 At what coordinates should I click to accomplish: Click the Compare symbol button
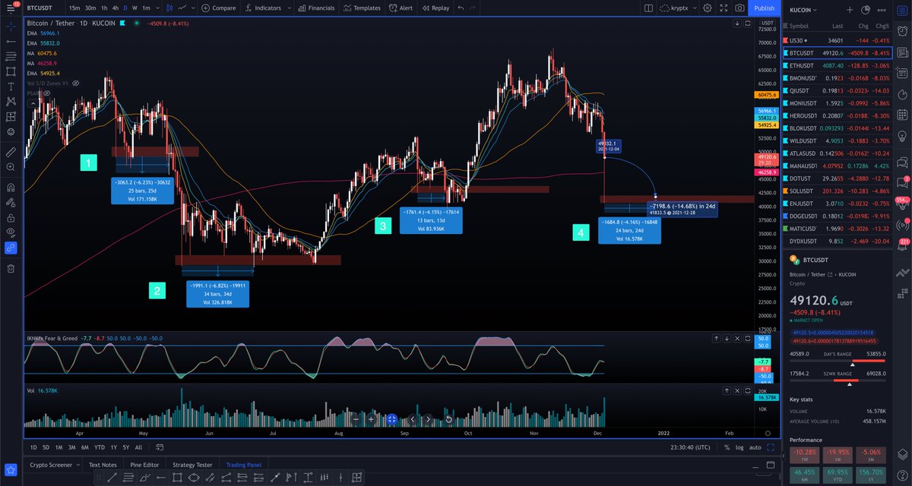[219, 8]
